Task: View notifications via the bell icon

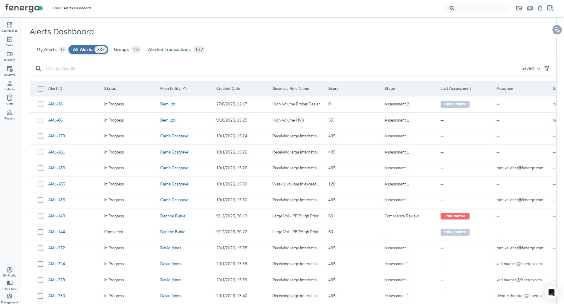Action: (540, 8)
